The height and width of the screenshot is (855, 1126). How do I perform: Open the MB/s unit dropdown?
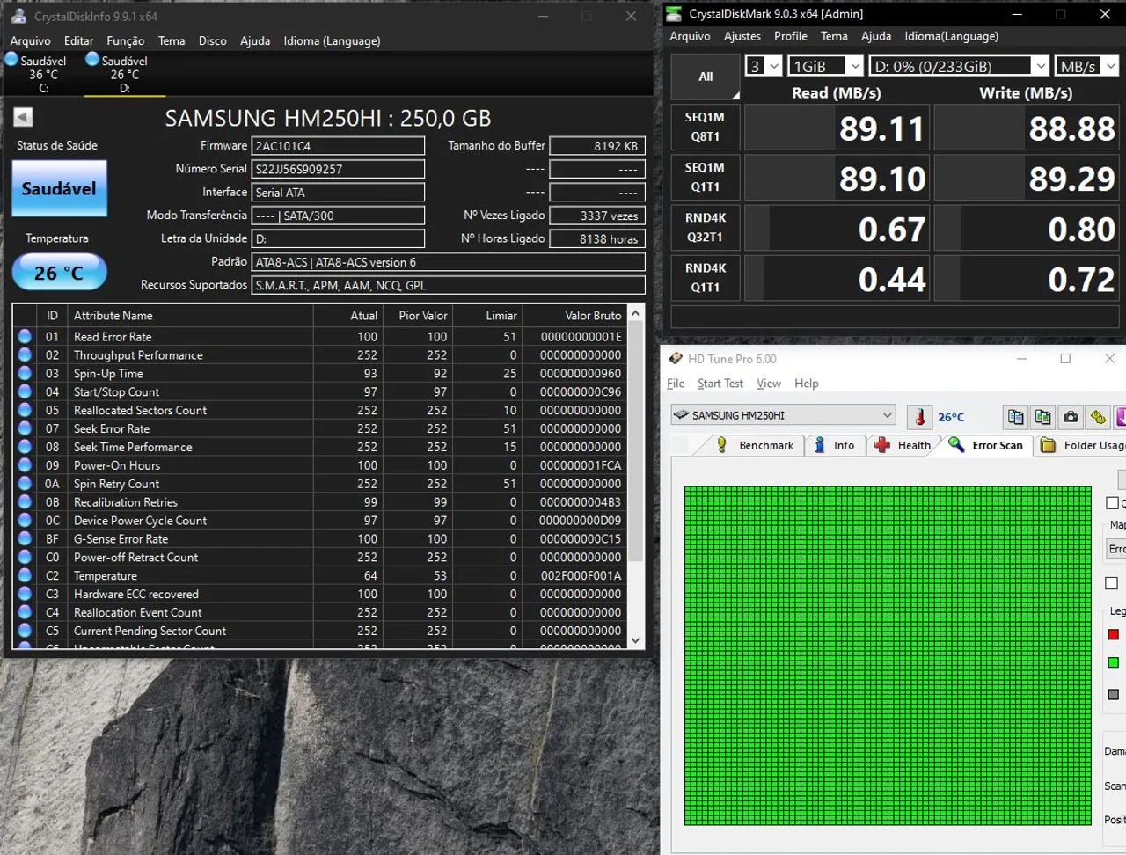pyautogui.click(x=1086, y=66)
